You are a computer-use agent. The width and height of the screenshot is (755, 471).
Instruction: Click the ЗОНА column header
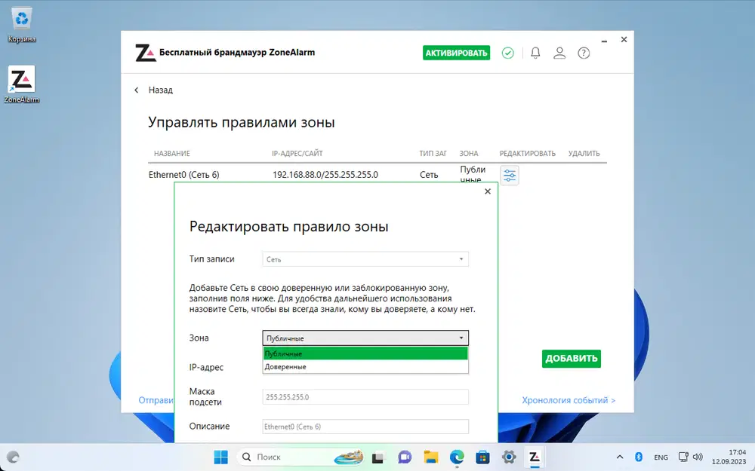(x=469, y=153)
